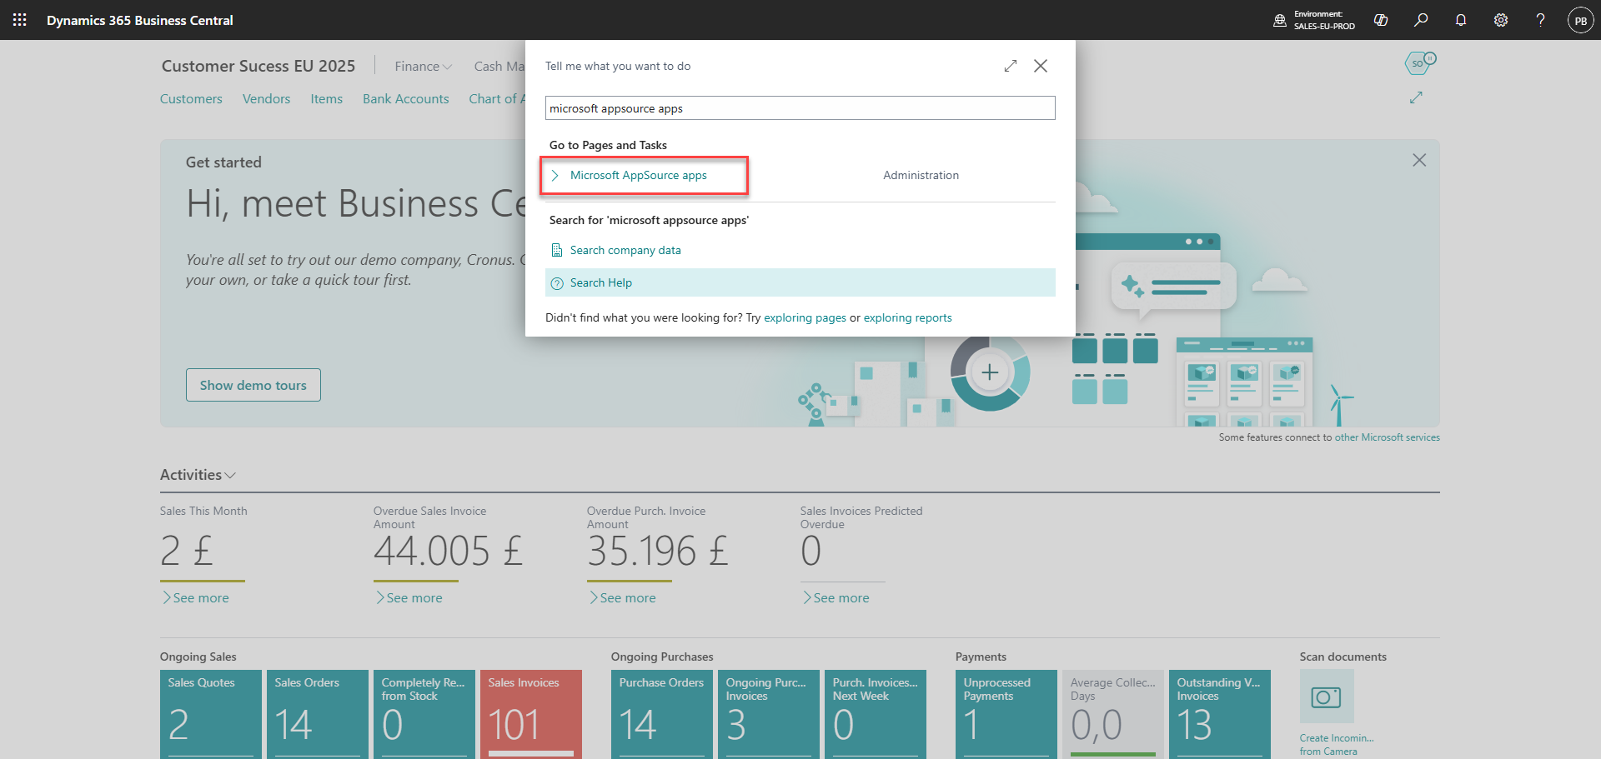Click Search company data link
The height and width of the screenshot is (759, 1601).
625,250
